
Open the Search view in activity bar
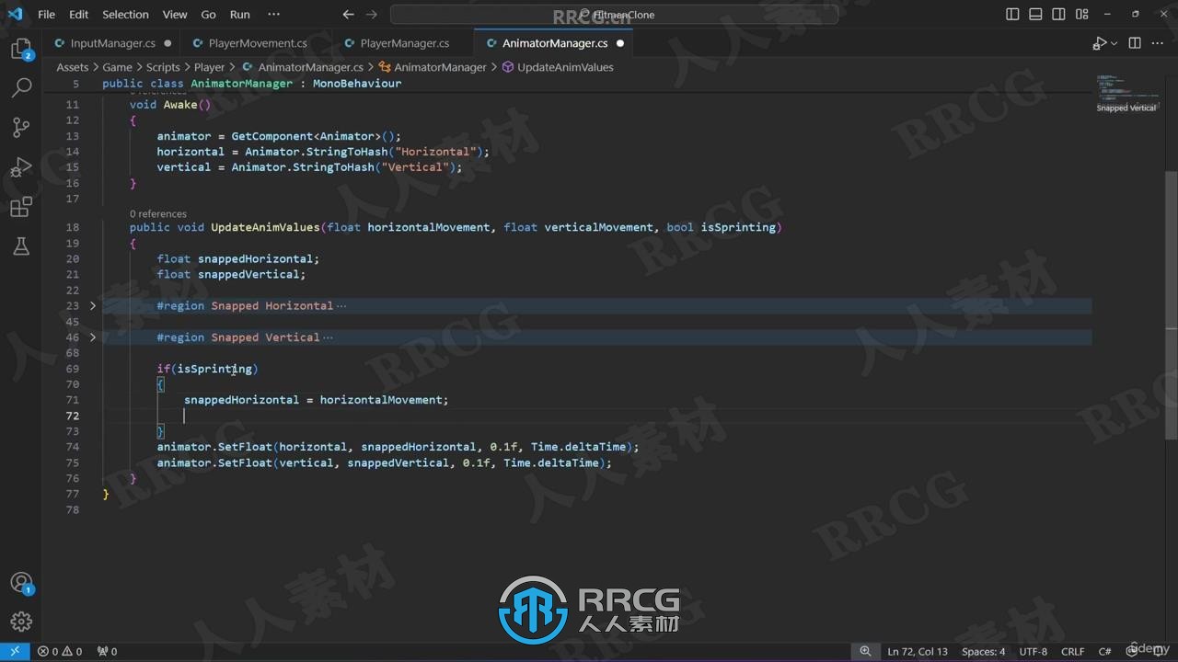(20, 88)
